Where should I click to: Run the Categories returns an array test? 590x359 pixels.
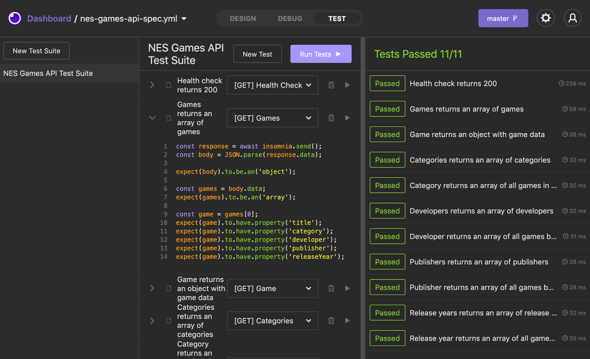pyautogui.click(x=347, y=321)
